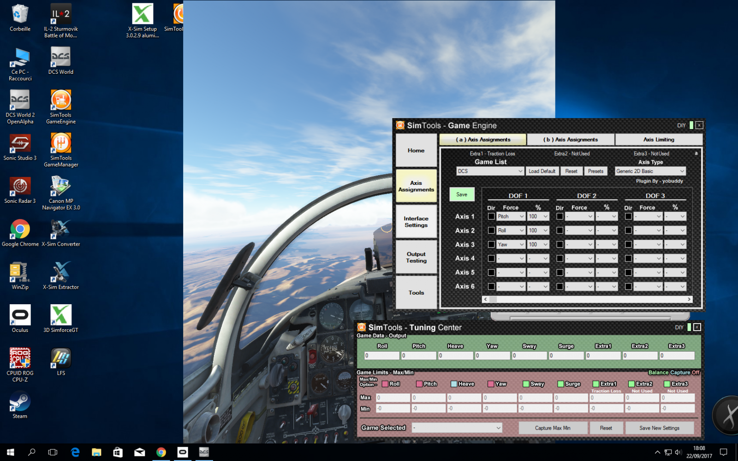This screenshot has width=738, height=461.
Task: Toggle Axis 2 DOF 1 Dir checkbox
Action: coord(491,230)
